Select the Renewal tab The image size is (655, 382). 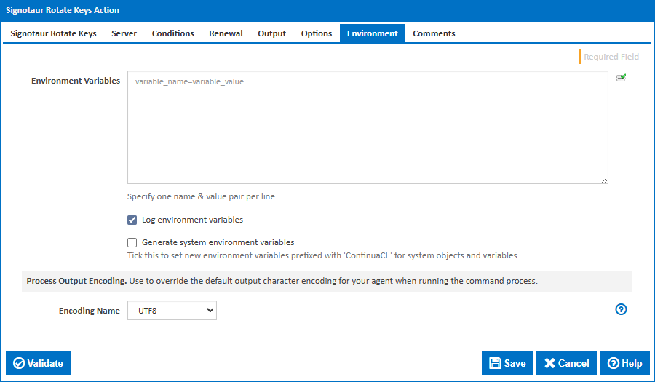click(226, 33)
